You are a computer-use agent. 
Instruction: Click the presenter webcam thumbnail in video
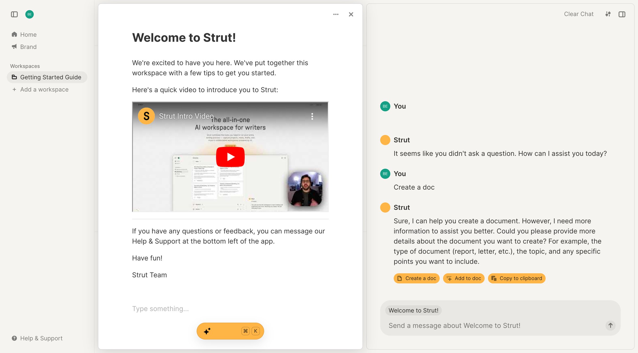(305, 189)
